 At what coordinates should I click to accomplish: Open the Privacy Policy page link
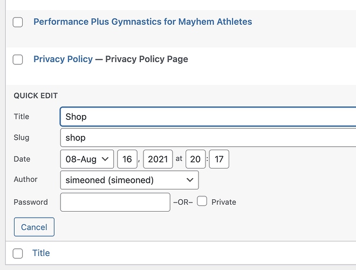point(63,59)
